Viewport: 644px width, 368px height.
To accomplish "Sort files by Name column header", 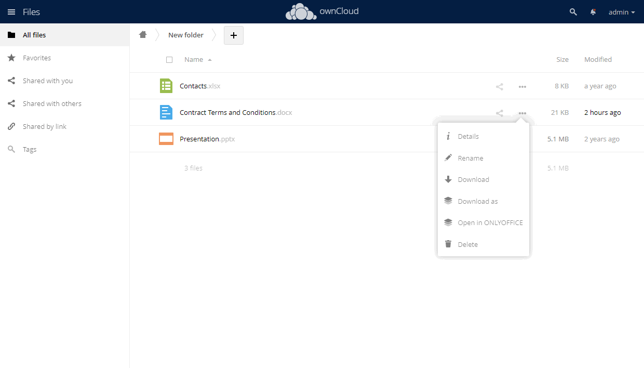I will click(194, 60).
